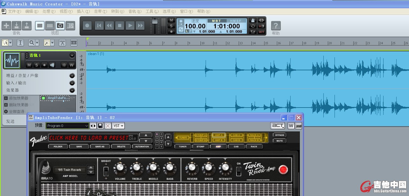Viewport: 409px width, 196px height.
Task: Stop playback with the transport stop button
Action: (119, 25)
